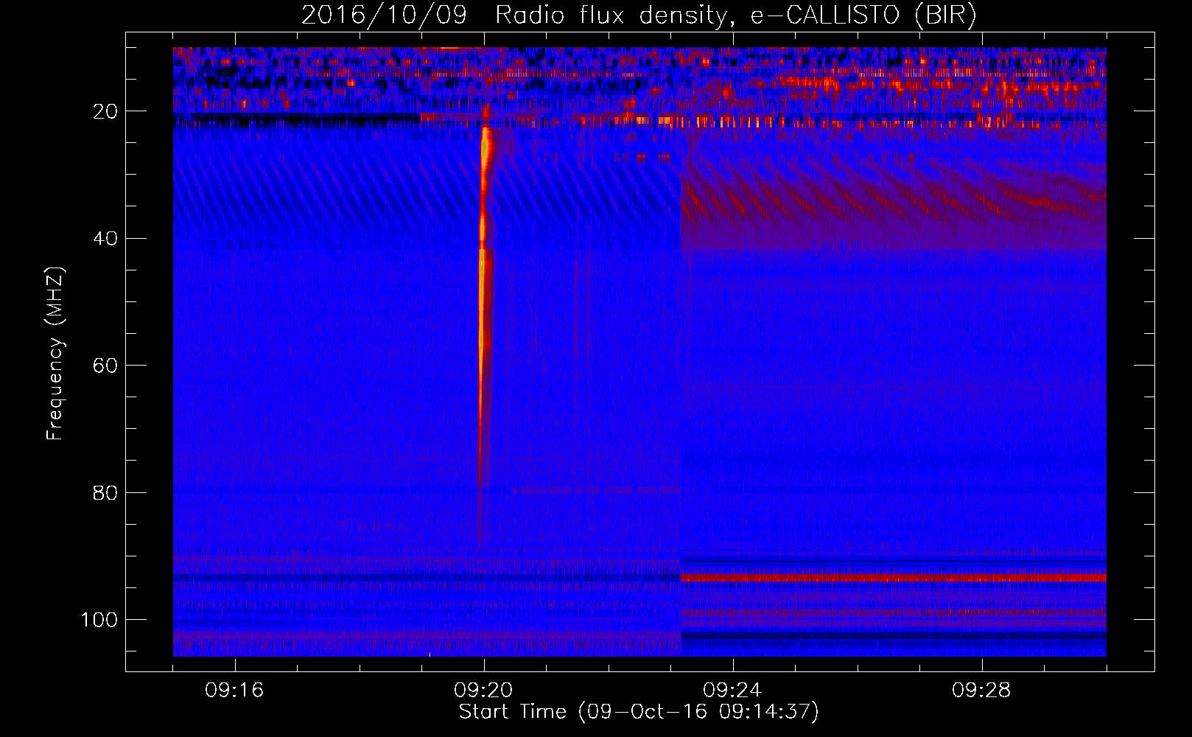
Task: Click the plot title '2016/10/09 Radio flux density, e-CALLISTO (BIR)'
Action: tap(639, 15)
